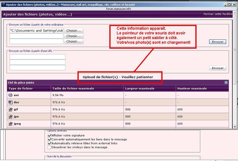The height and width of the screenshot is (161, 238).
Task: Click the doc file type icon
Action: pyautogui.click(x=10, y=102)
